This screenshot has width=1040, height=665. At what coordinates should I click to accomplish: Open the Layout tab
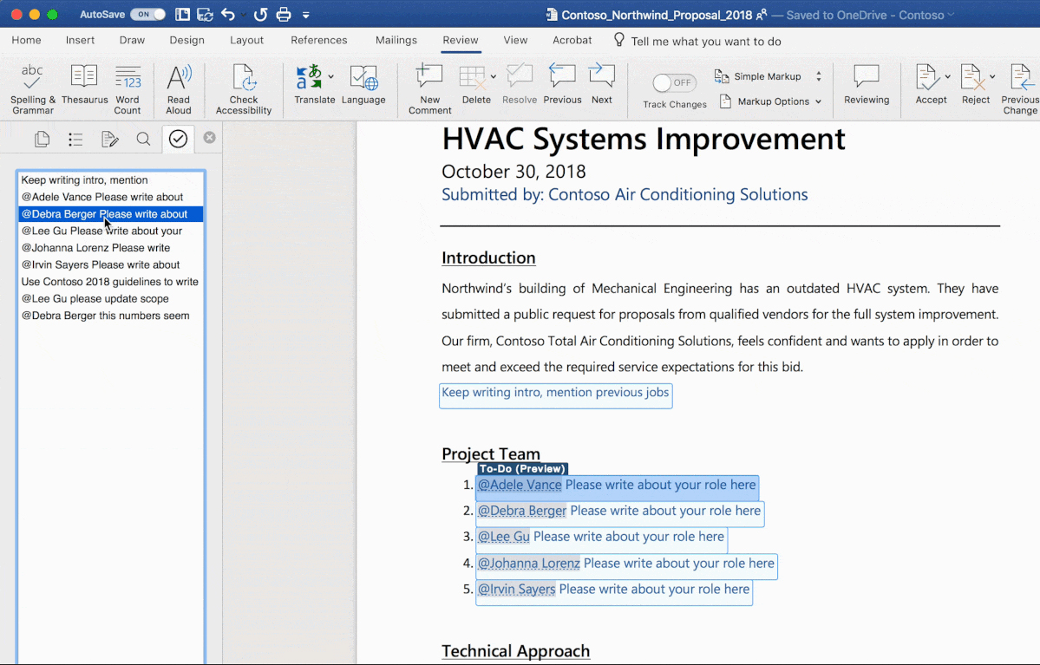click(246, 41)
